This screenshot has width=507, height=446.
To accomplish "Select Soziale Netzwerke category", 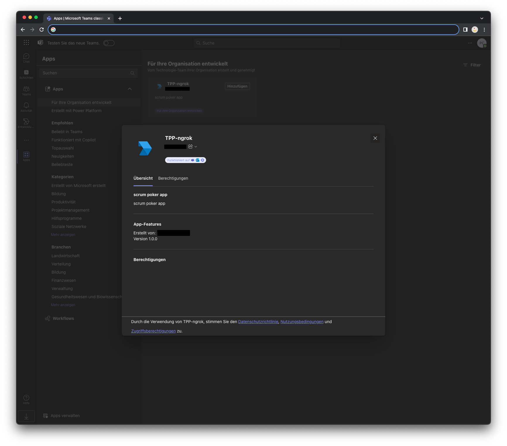I will click(x=69, y=227).
